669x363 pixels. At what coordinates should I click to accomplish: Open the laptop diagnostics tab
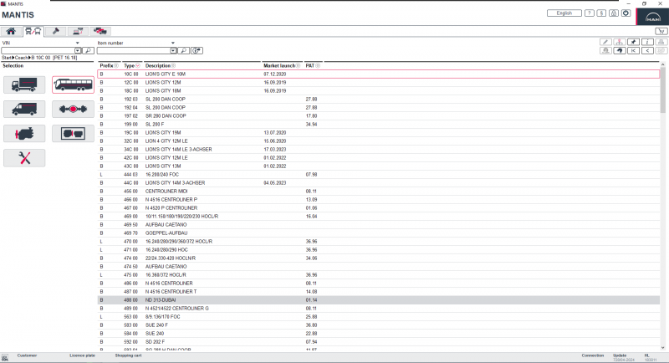tap(78, 31)
